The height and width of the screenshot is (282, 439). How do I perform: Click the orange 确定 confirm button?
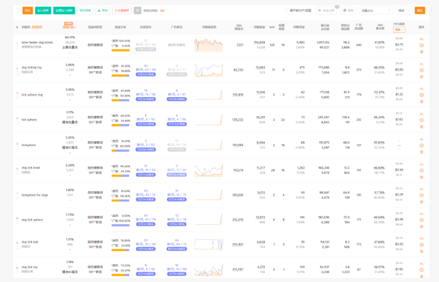point(420,10)
